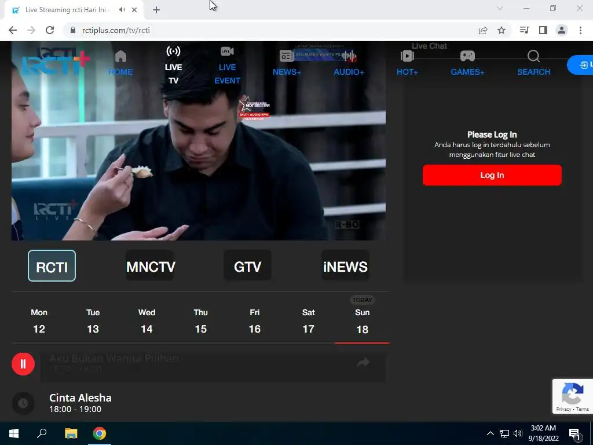Click the RCTI+ logo
This screenshot has width=593, height=445.
point(56,63)
